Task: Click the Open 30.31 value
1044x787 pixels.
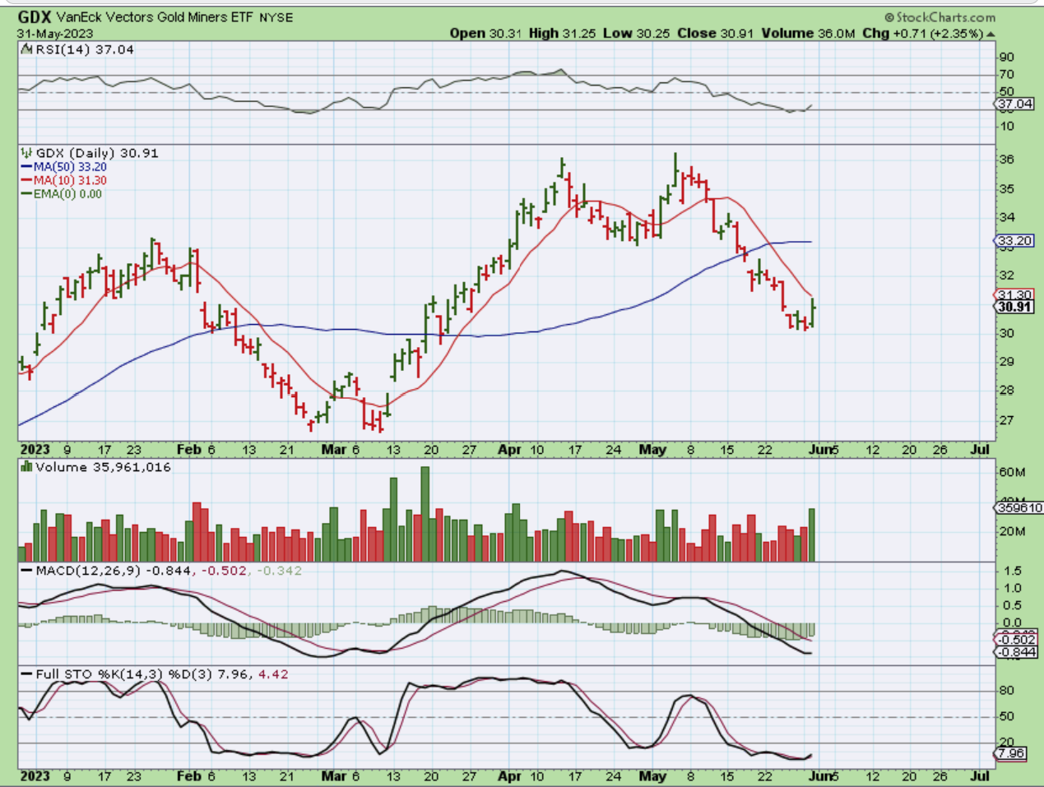Action: pyautogui.click(x=486, y=34)
